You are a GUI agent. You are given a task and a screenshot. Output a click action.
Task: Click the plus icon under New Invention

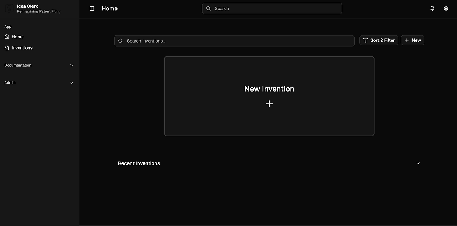click(269, 104)
